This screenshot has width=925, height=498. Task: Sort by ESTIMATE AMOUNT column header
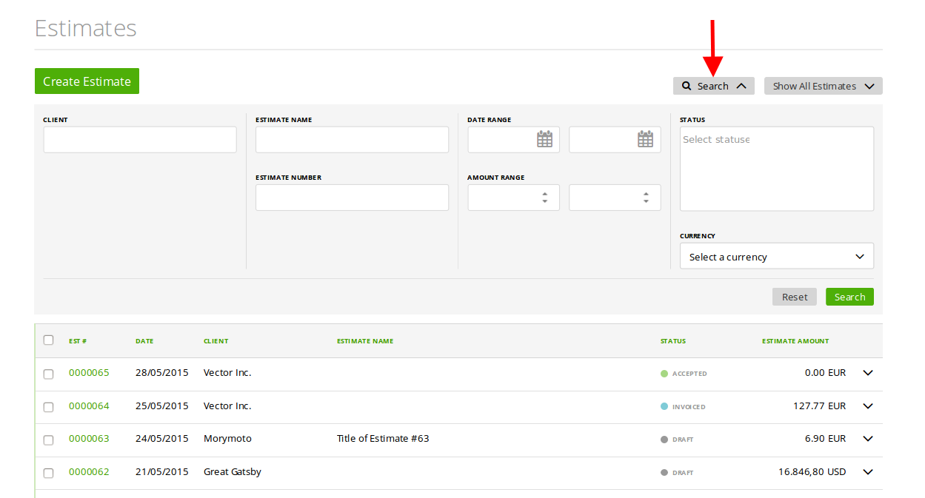(795, 341)
